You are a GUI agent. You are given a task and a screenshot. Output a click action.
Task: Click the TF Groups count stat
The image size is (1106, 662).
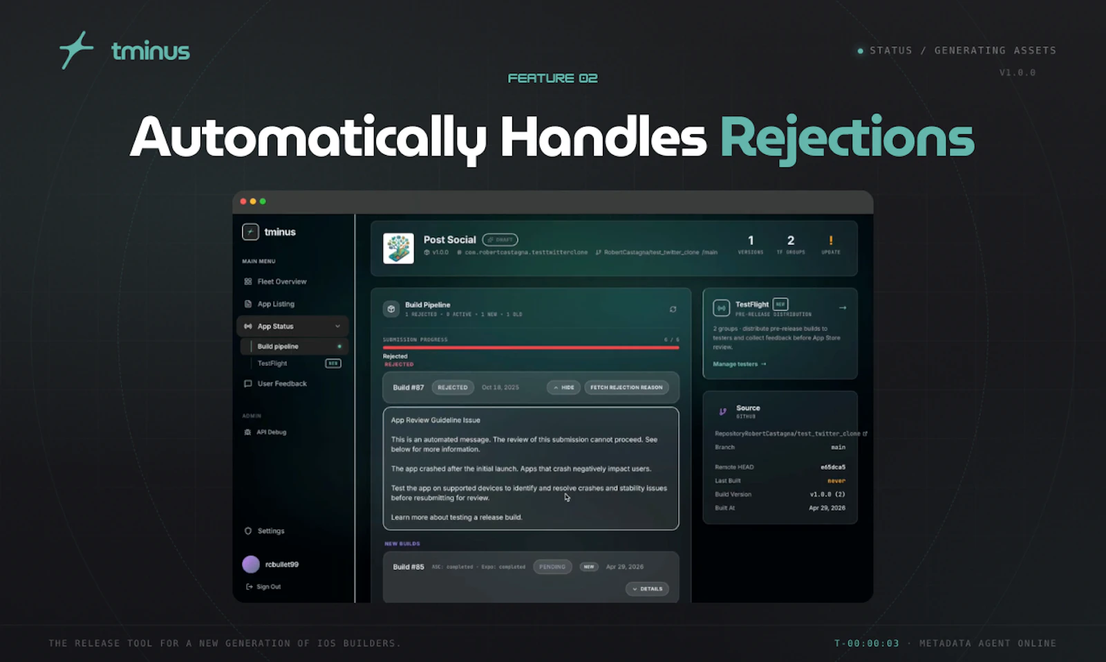point(791,245)
